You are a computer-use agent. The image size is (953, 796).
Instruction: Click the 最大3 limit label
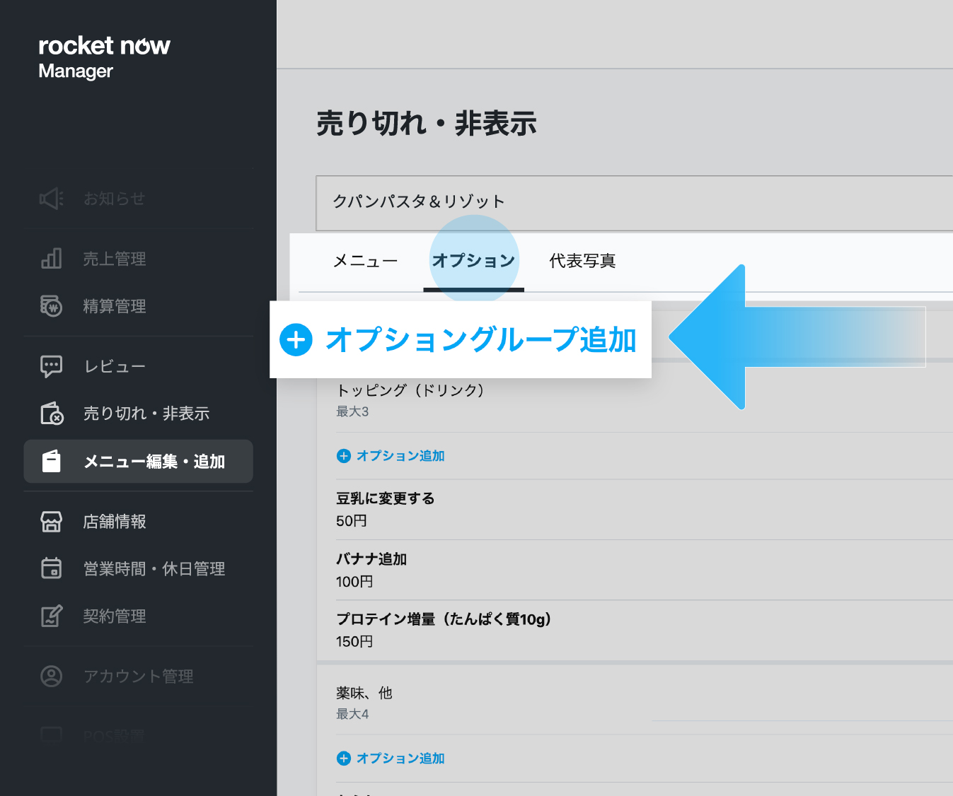tap(352, 411)
